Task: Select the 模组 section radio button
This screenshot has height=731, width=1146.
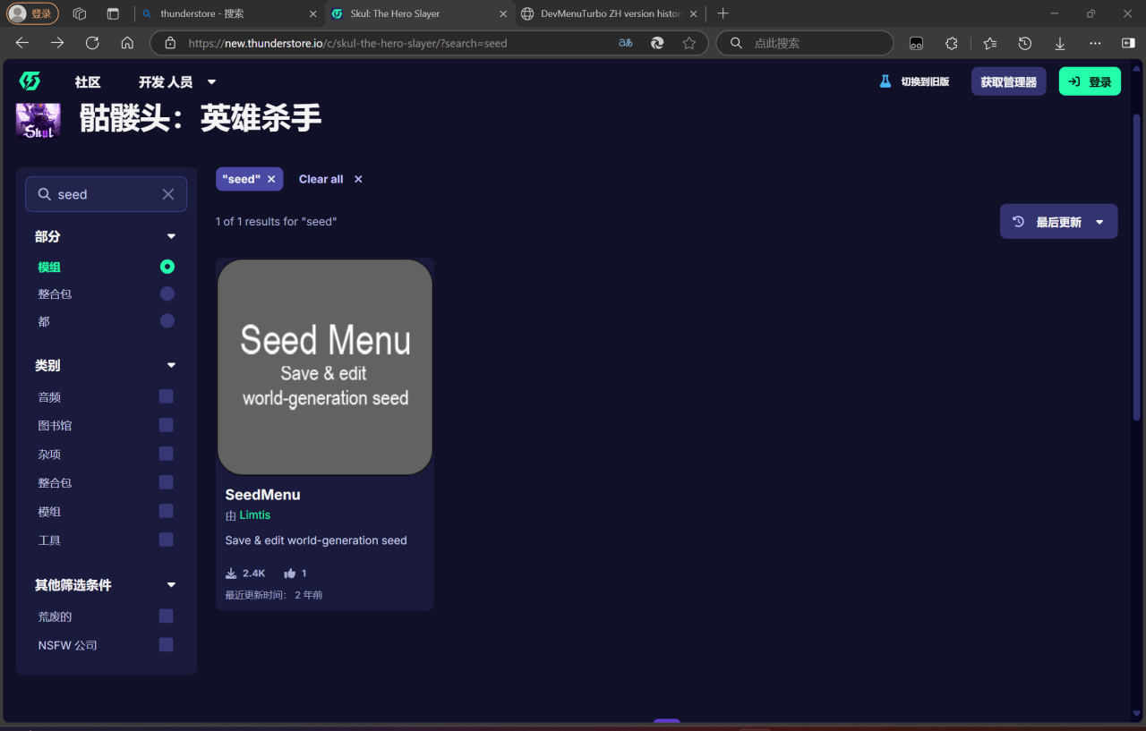Action: [x=167, y=267]
